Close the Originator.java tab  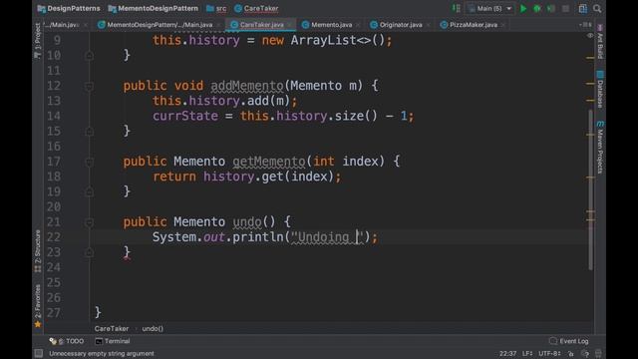(x=428, y=25)
